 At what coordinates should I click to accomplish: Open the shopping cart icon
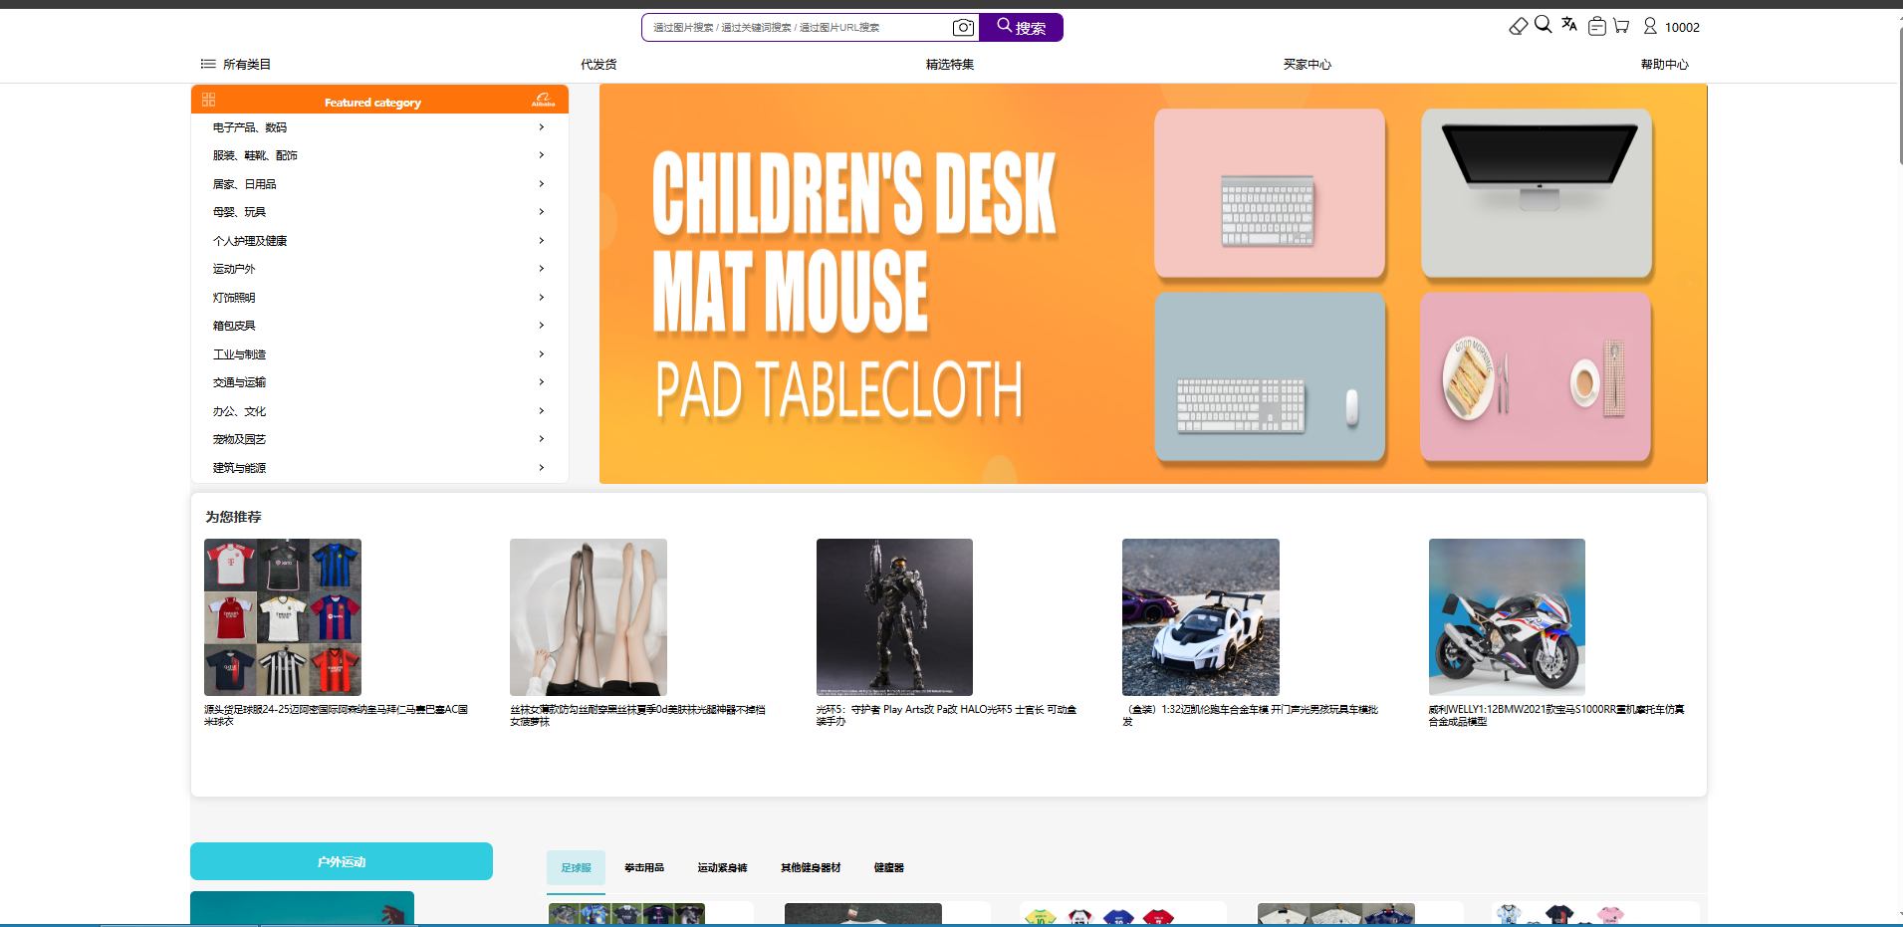(1621, 26)
